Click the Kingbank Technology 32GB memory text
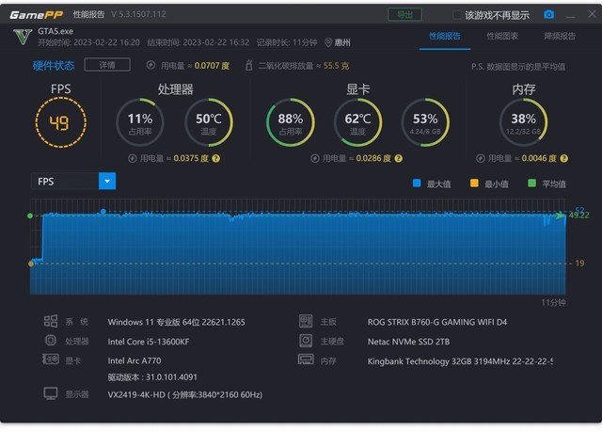The width and height of the screenshot is (602, 432). tap(460, 361)
